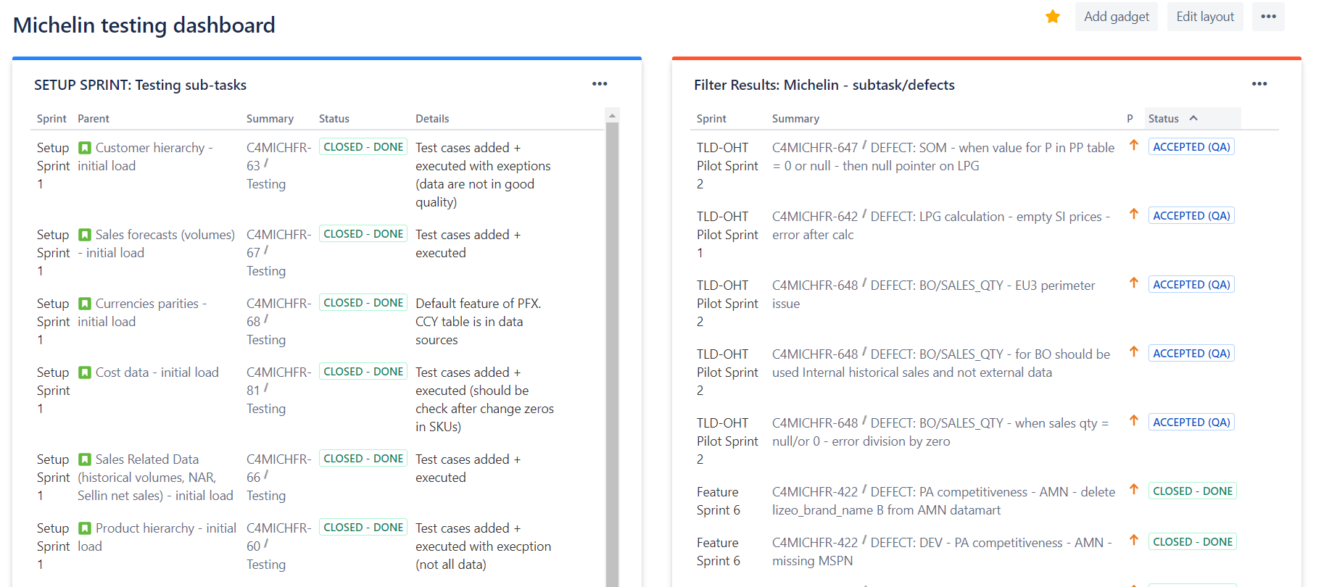Image resolution: width=1337 pixels, height=587 pixels.
Task: Click the Edit layout button
Action: [1205, 17]
